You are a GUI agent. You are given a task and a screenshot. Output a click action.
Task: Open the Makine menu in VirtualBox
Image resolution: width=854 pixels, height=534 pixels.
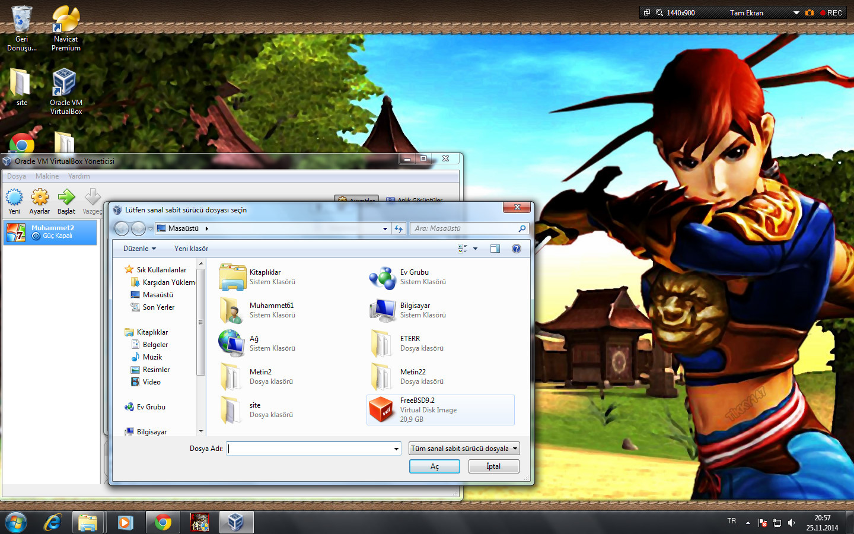click(47, 176)
